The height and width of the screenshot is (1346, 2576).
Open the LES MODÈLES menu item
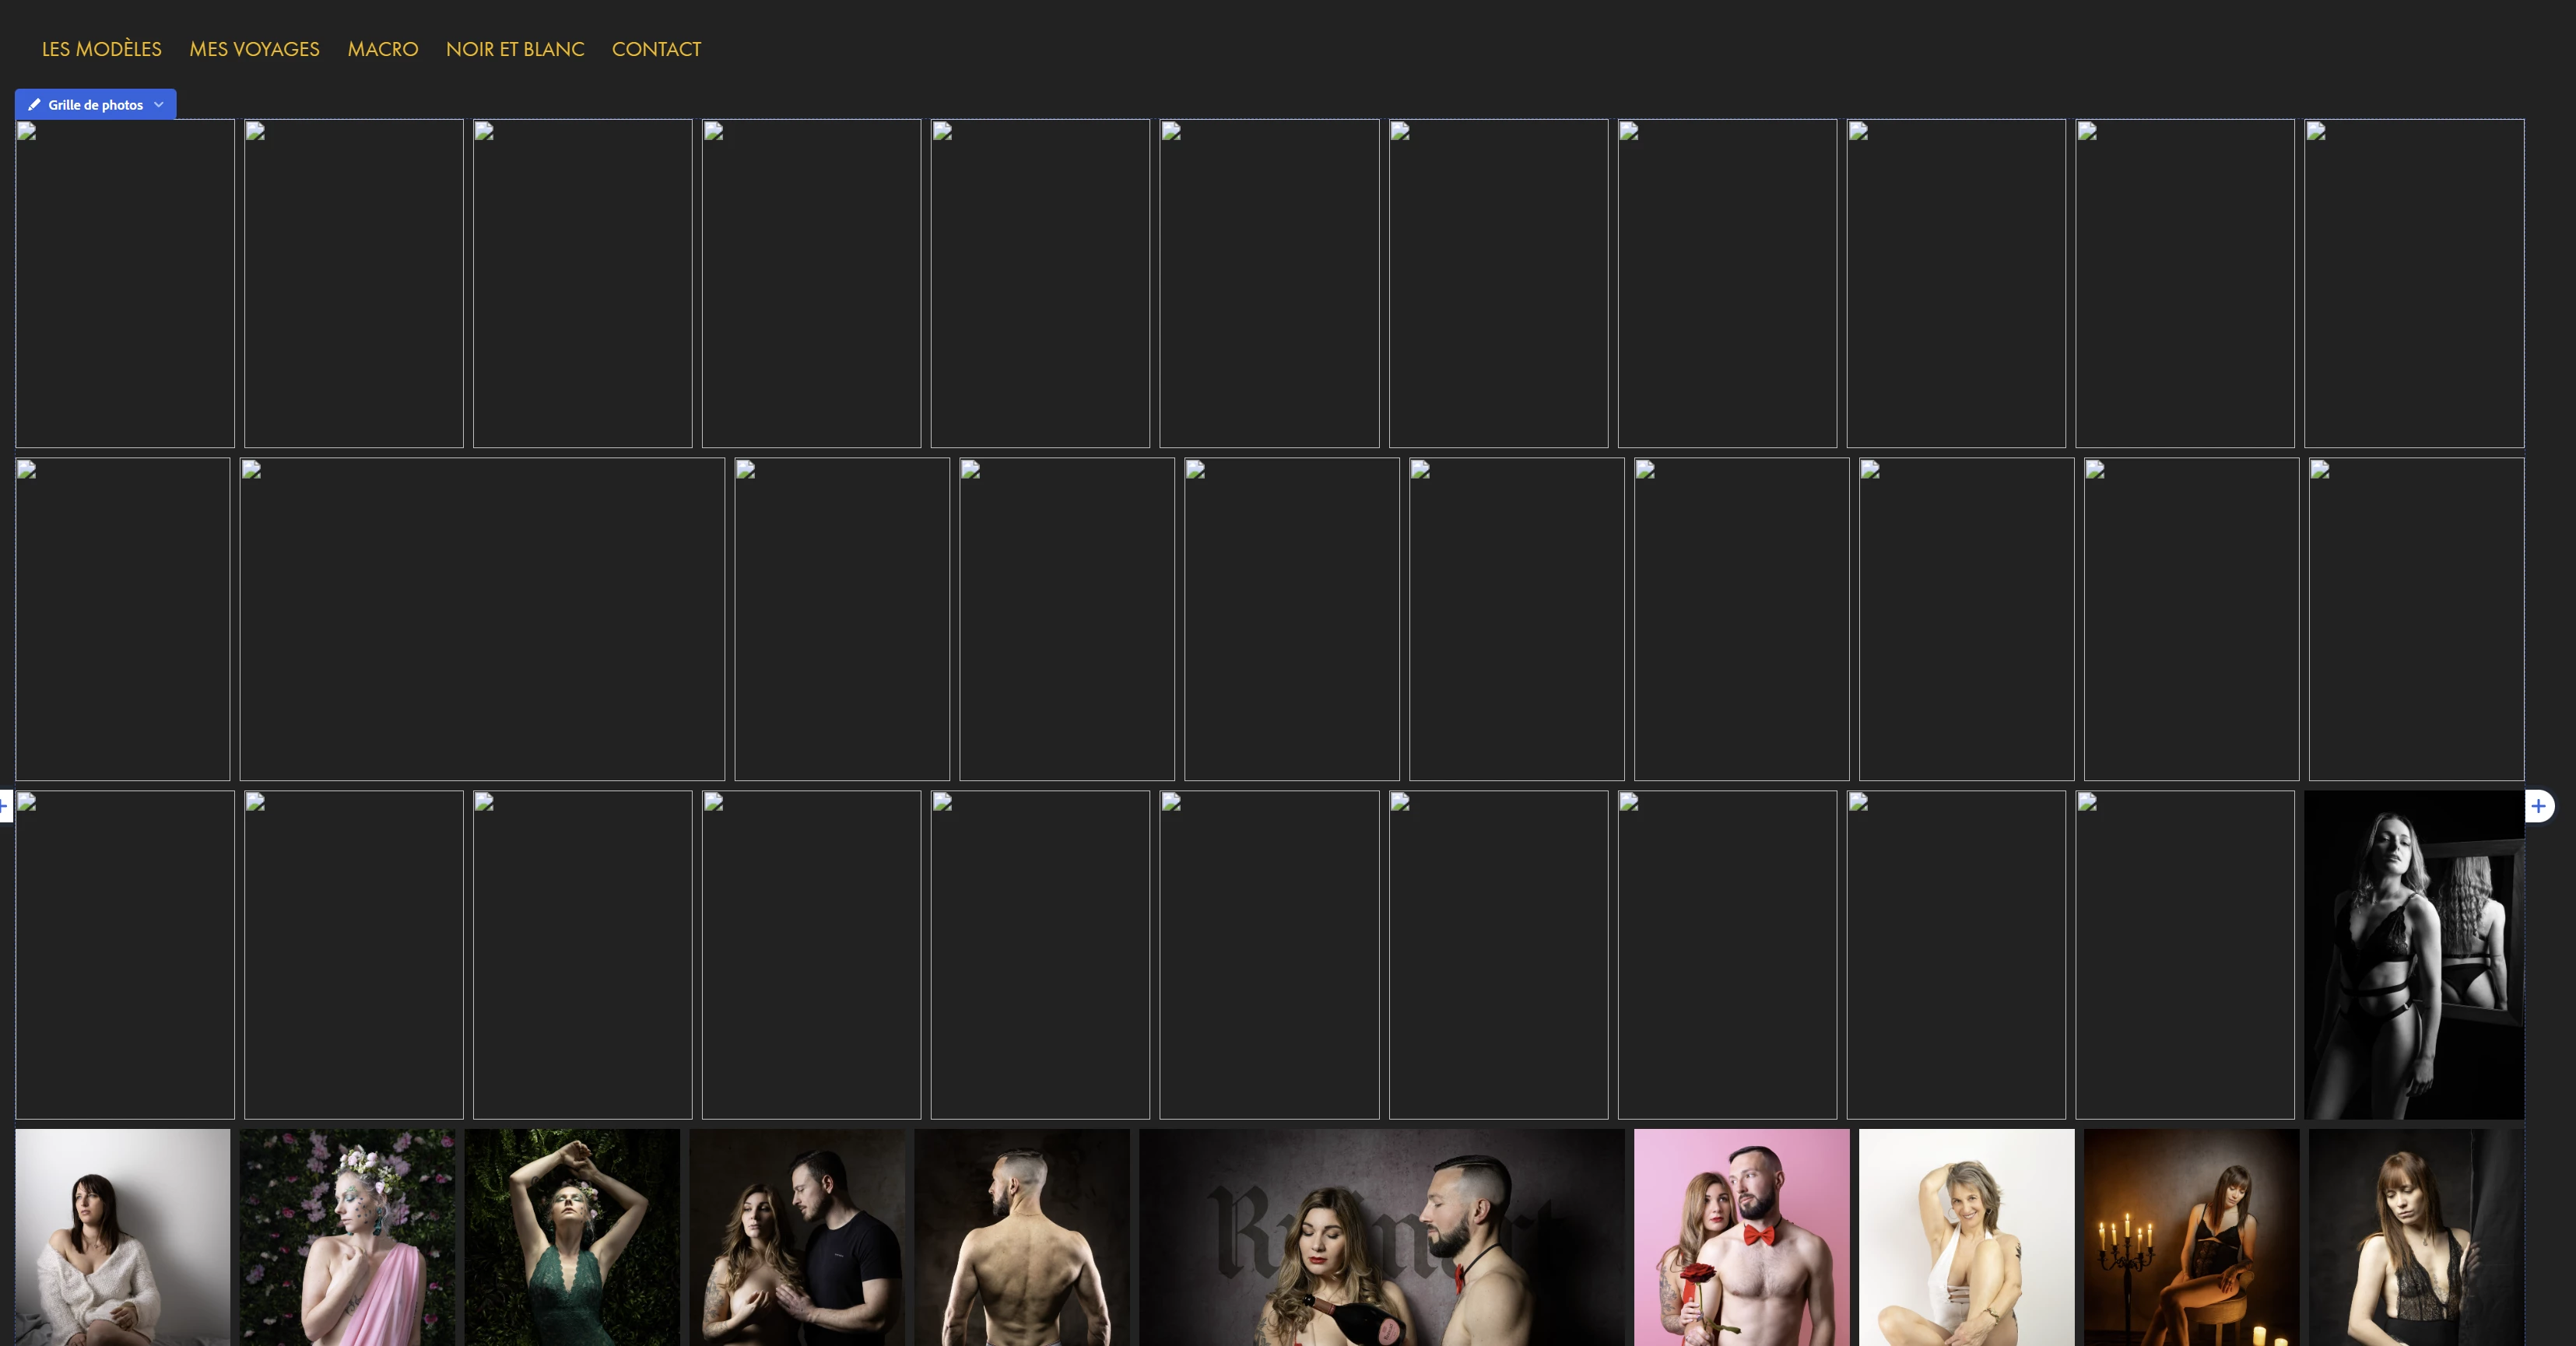(x=102, y=49)
